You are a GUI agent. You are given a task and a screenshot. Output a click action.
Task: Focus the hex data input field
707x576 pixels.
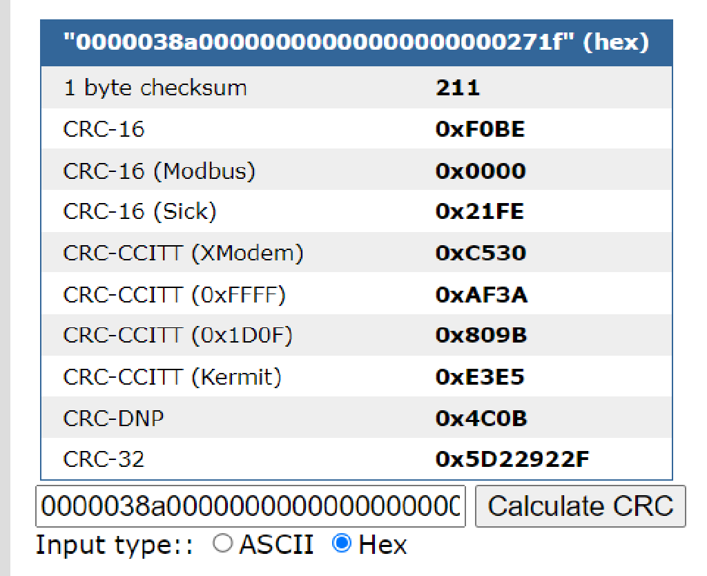[251, 506]
